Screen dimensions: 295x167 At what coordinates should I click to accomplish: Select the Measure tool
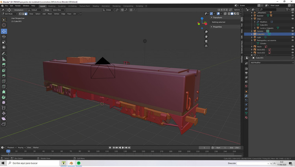click(4, 59)
